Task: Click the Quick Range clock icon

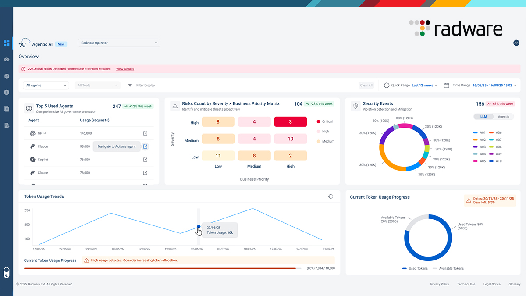Action: 387,86
